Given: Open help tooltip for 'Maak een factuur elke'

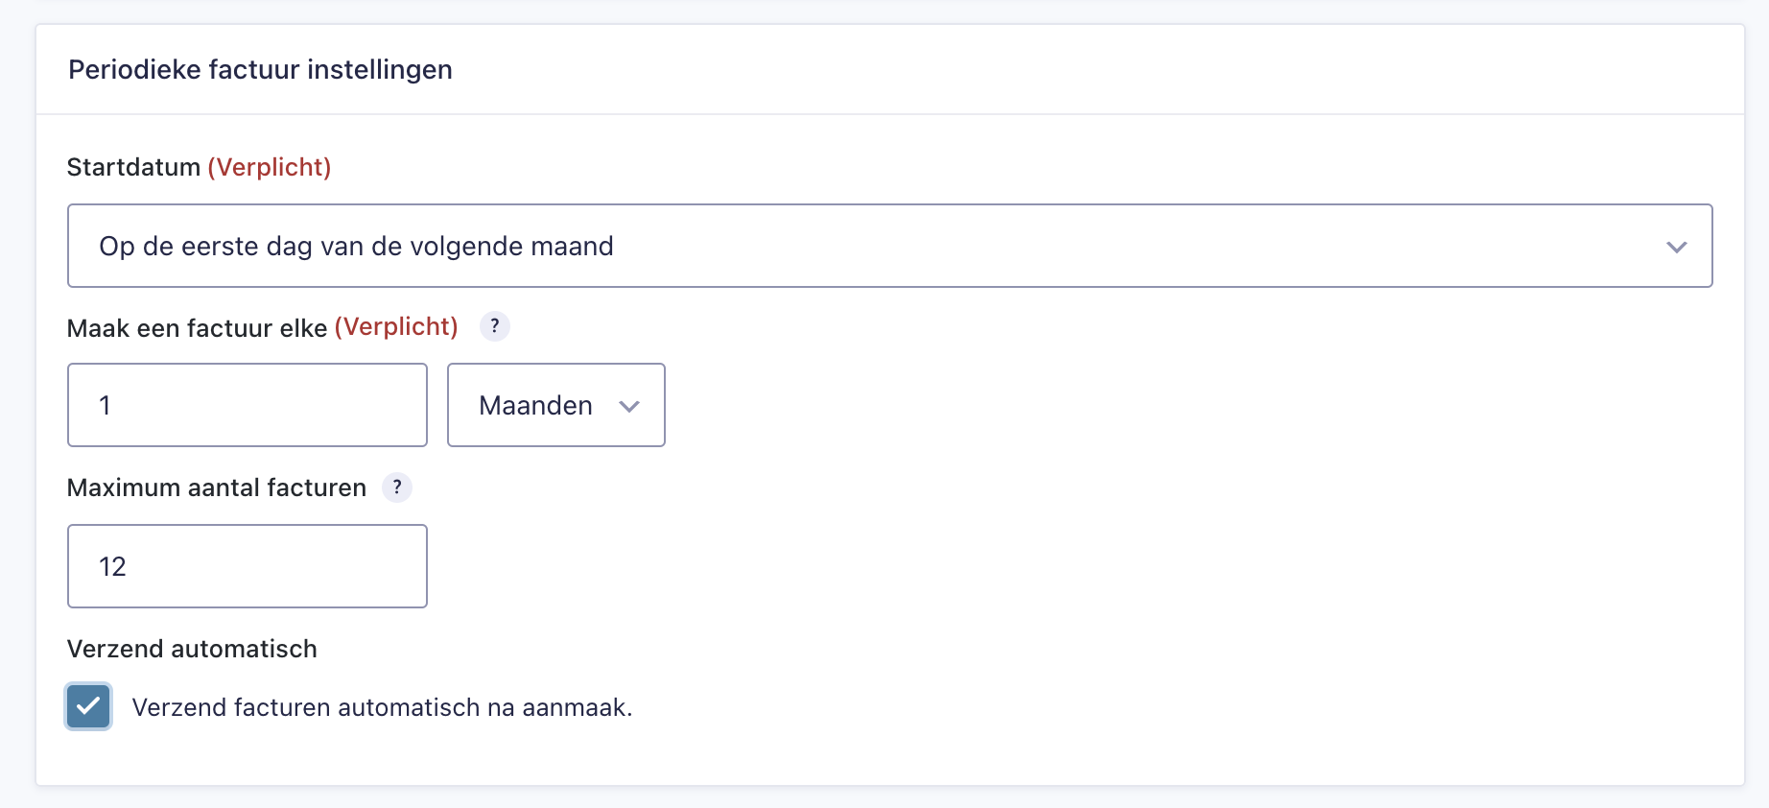Looking at the screenshot, I should click(494, 326).
